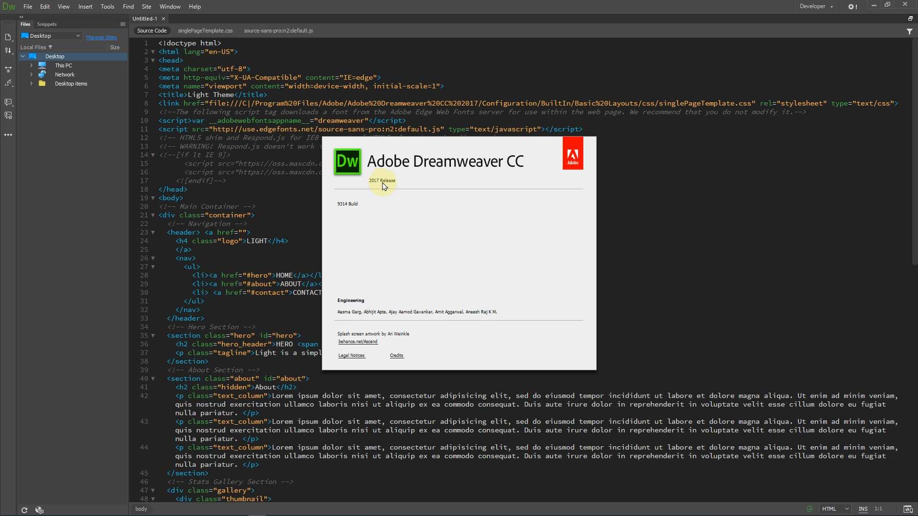
Task: Click the File Management arrows icon
Action: [8, 51]
